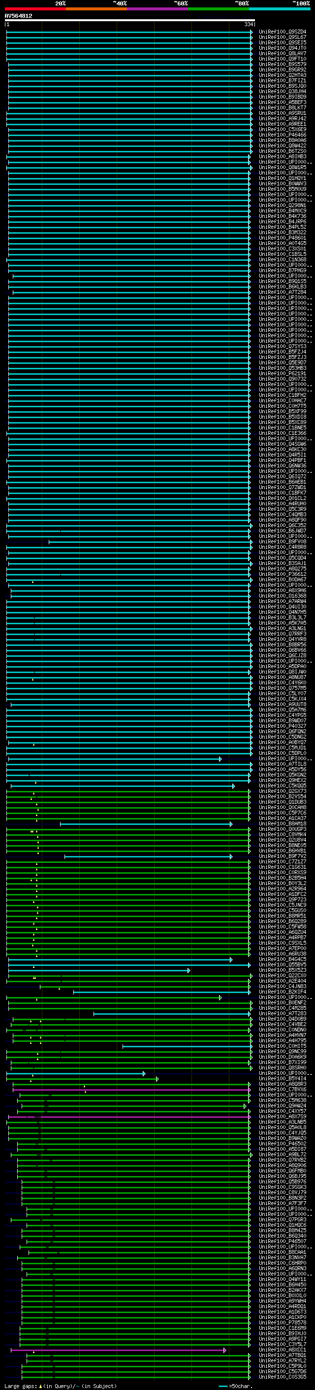The image size is (315, 1390).
Task: Click the UniRef100_C0HIT5 hit label
Action: [282, 1047]
